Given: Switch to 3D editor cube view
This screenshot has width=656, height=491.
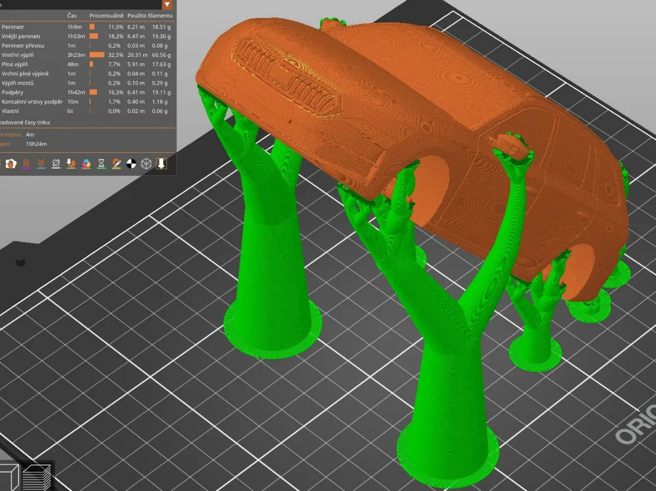Looking at the screenshot, I should click(x=8, y=477).
